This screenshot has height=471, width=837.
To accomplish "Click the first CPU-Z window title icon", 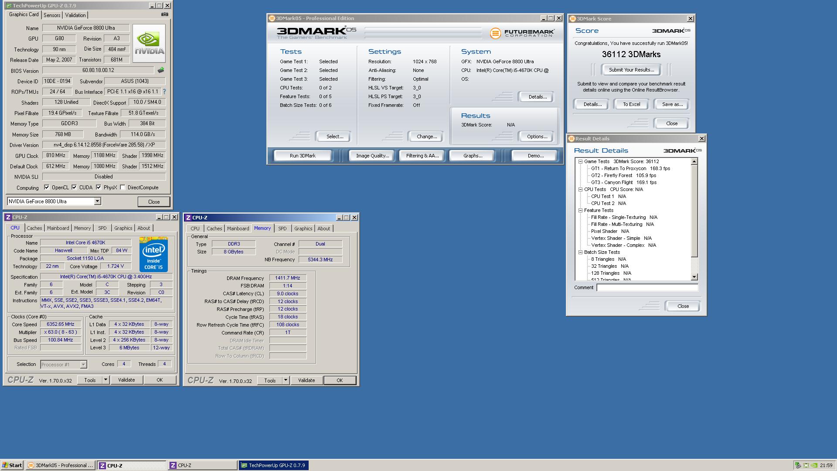I will (x=8, y=217).
